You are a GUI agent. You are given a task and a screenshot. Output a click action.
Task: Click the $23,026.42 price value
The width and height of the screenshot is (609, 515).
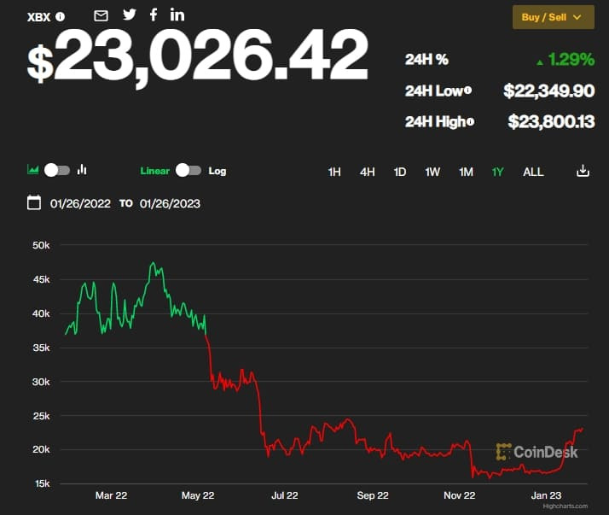pos(198,56)
